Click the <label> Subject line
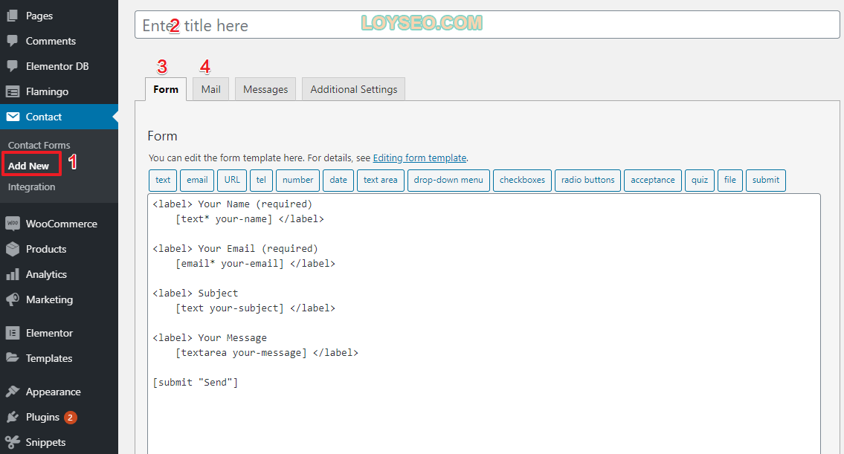 point(196,294)
